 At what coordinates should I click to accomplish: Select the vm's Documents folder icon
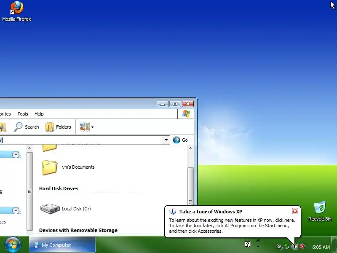click(x=50, y=167)
